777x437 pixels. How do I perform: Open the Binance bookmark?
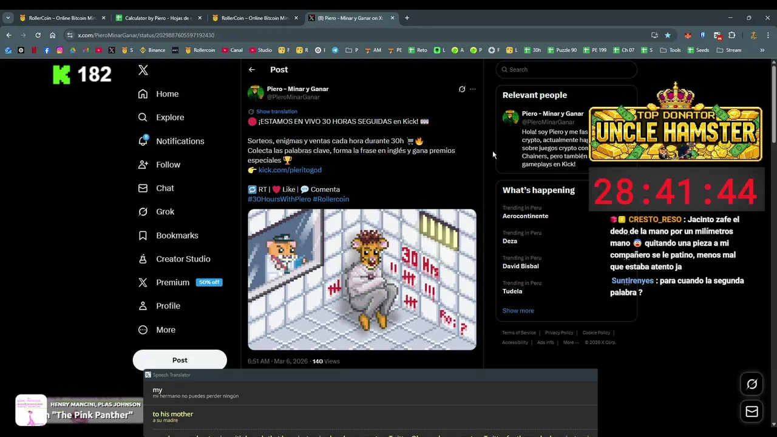152,50
